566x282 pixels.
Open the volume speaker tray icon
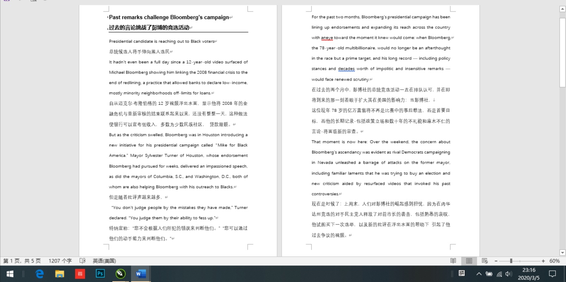[509, 274]
